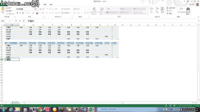Open the number format dropdown
The image size is (200, 112).
click(88, 9)
